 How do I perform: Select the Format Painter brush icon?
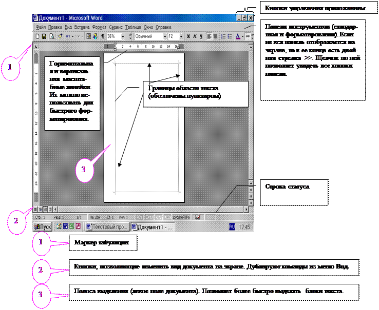pos(60,36)
